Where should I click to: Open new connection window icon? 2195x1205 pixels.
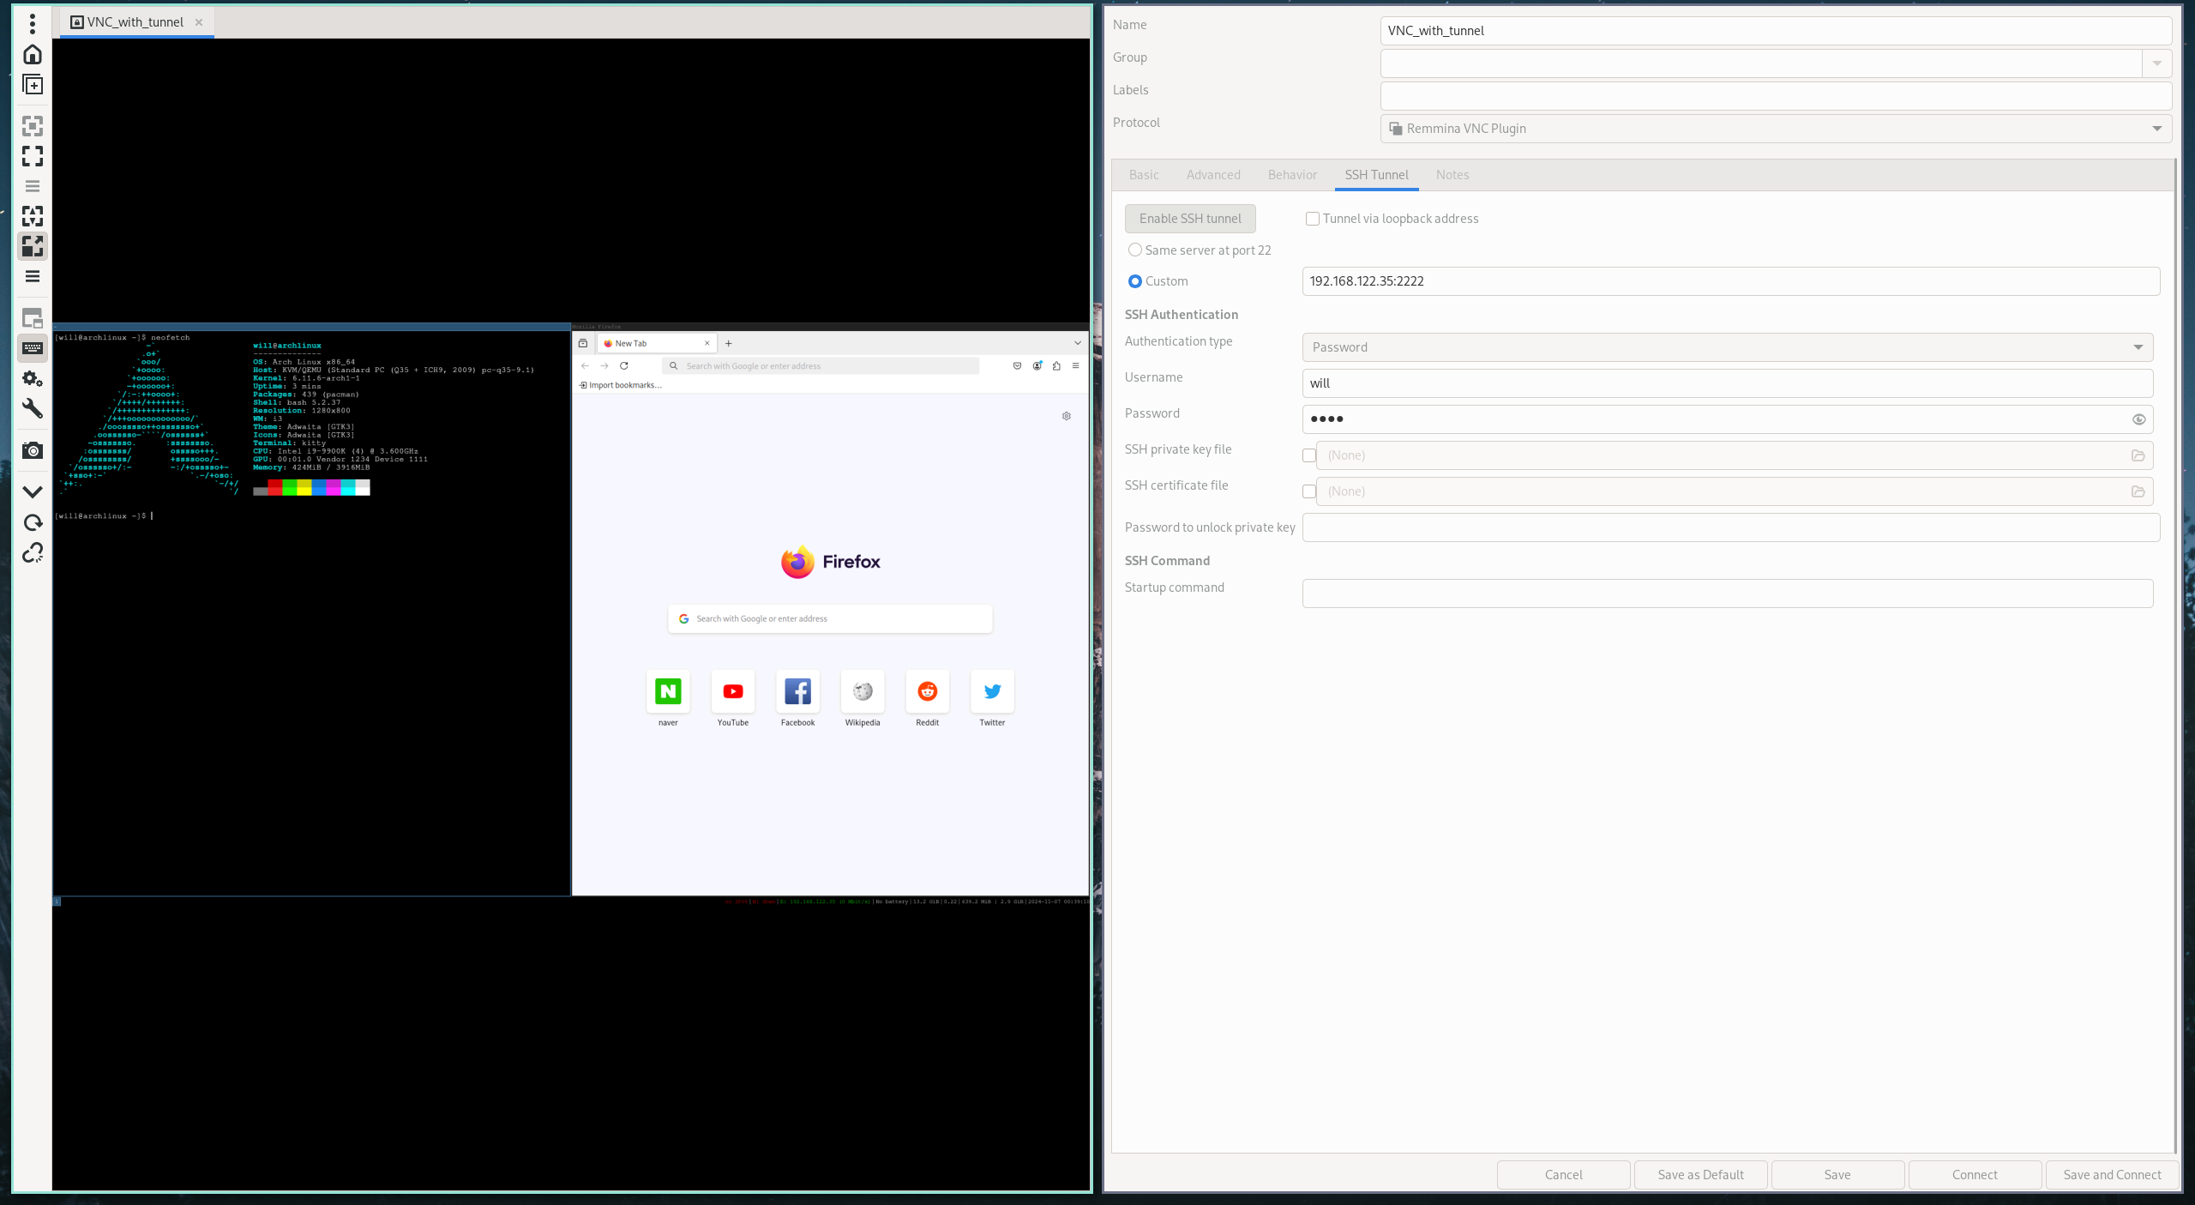[x=33, y=85]
